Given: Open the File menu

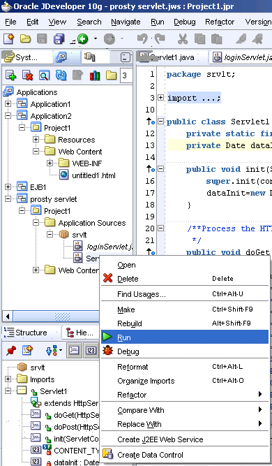Looking at the screenshot, I should [x=10, y=22].
